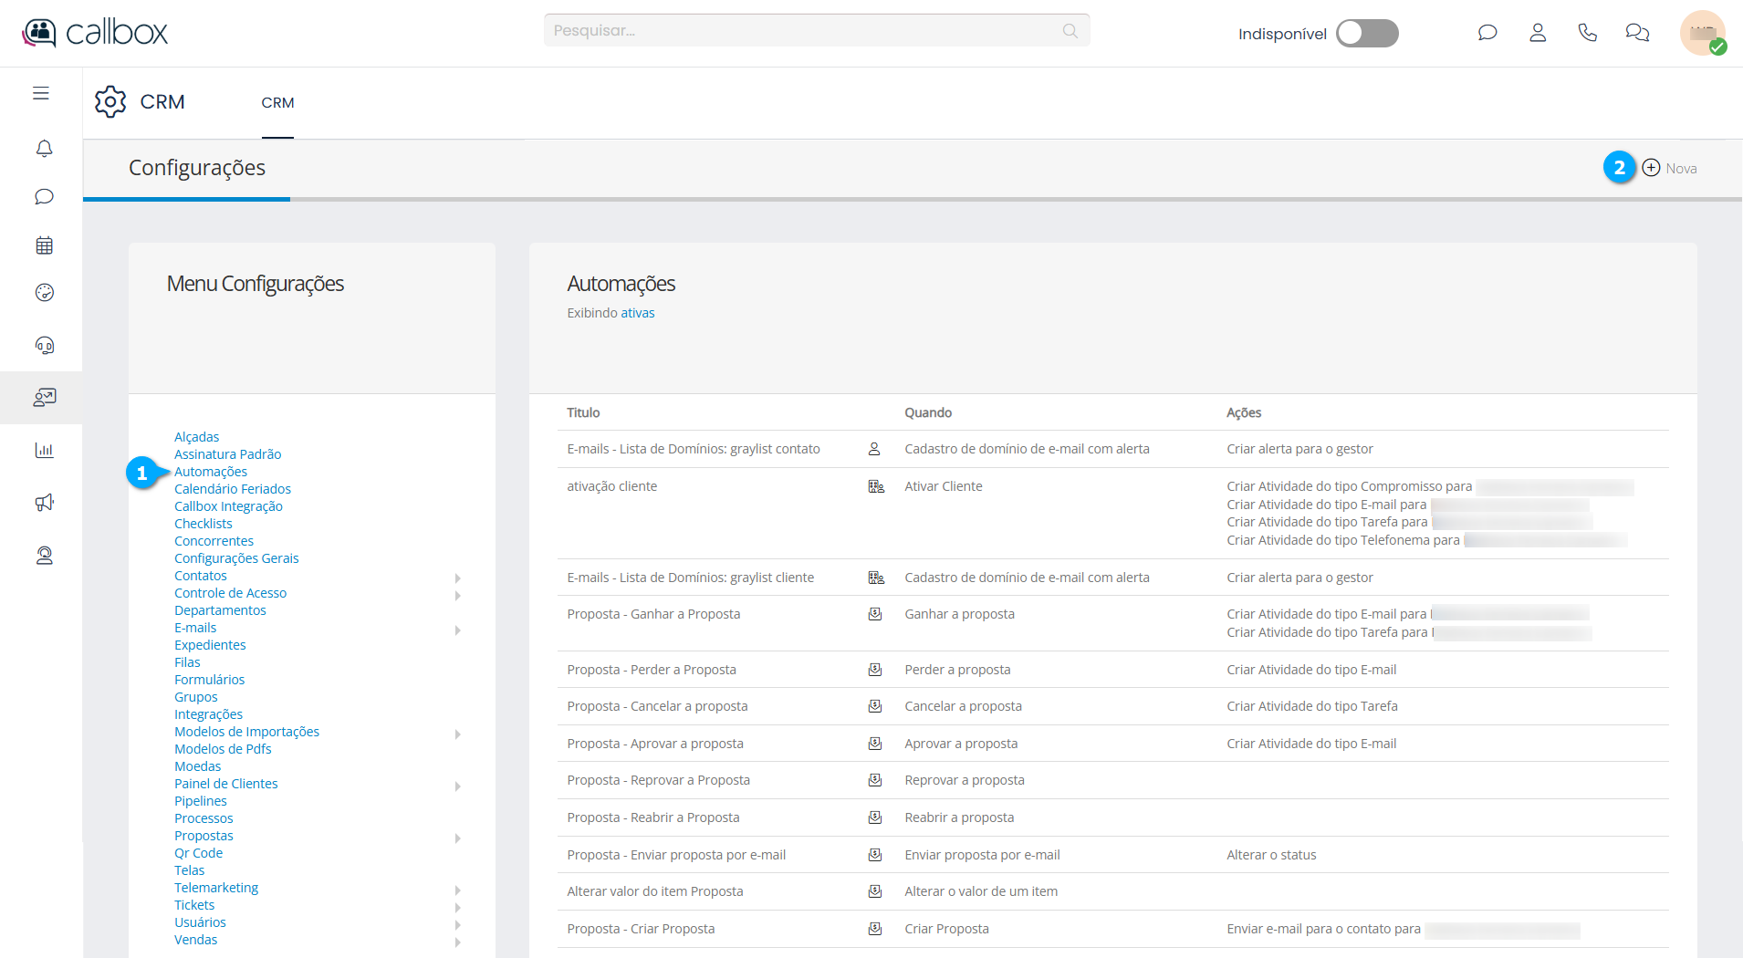Toggle the Indisponível availability switch

[x=1367, y=33]
